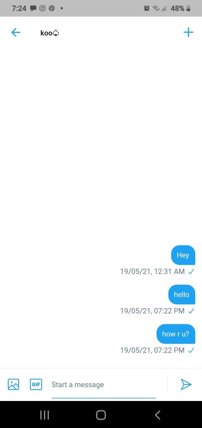
Task: Open the image attachment picker
Action: click(13, 384)
